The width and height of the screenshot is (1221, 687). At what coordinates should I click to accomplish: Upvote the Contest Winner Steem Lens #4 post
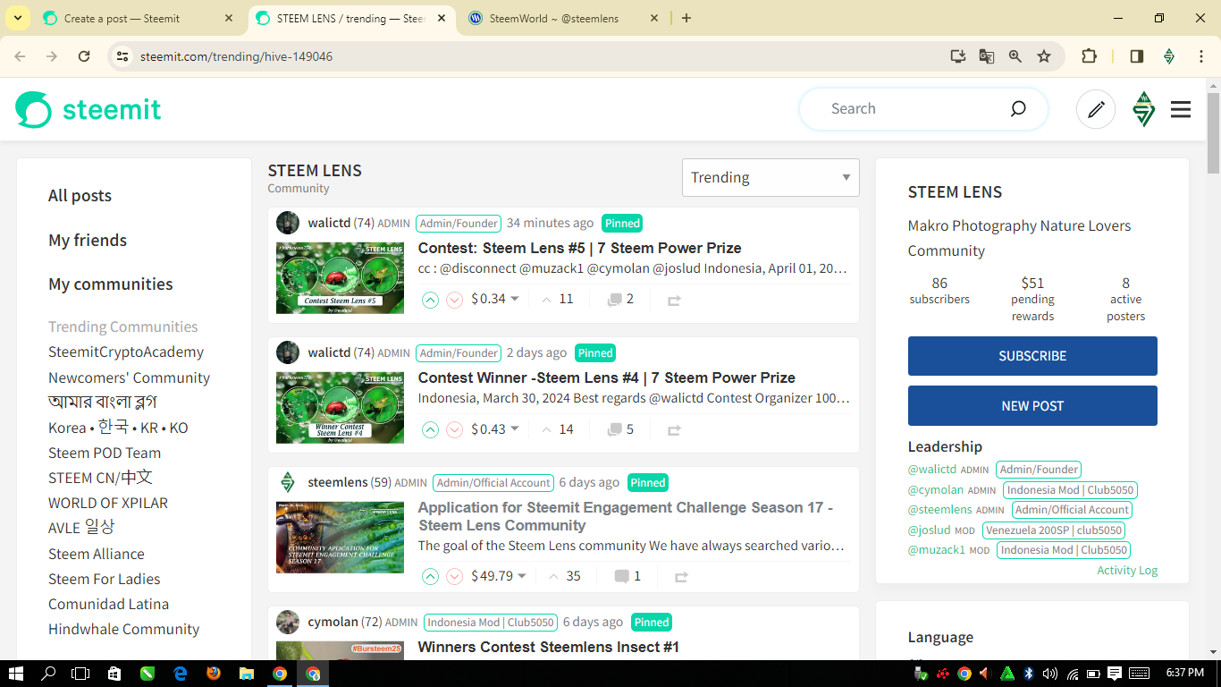coord(430,429)
